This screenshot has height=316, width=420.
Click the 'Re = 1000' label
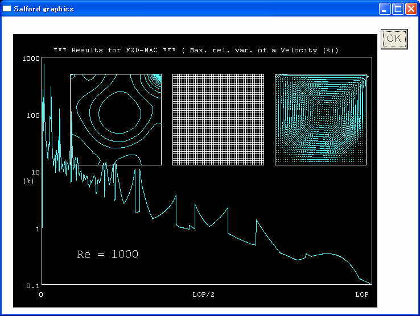(108, 254)
